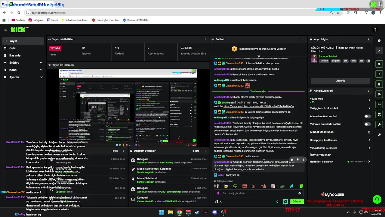
Task: Reload the page with browser refresh button
Action: tap(19, 13)
